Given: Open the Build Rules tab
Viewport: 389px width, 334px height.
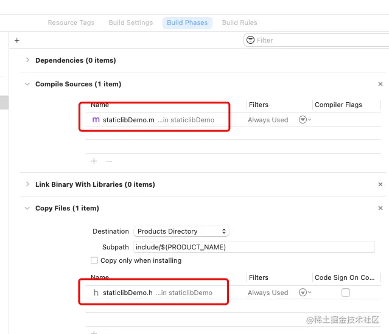Looking at the screenshot, I should [x=239, y=23].
